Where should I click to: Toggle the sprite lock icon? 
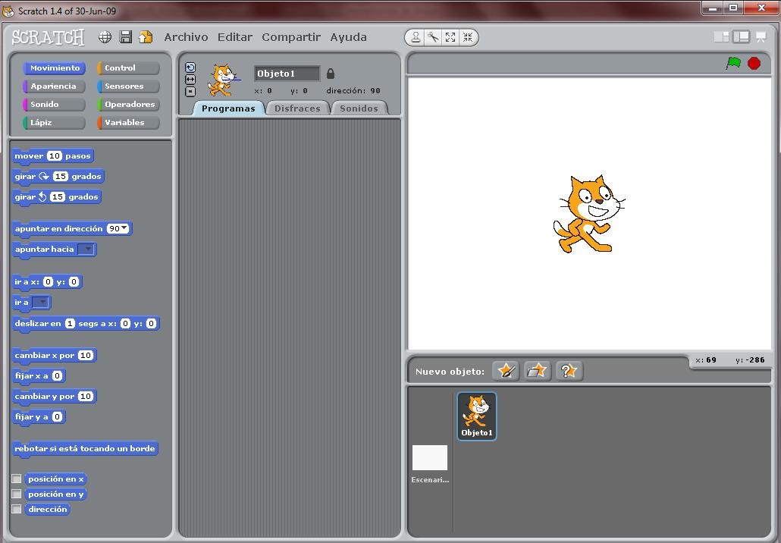(x=331, y=74)
